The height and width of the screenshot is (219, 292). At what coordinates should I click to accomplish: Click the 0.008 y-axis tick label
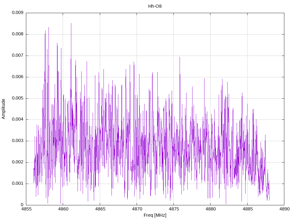[18, 34]
